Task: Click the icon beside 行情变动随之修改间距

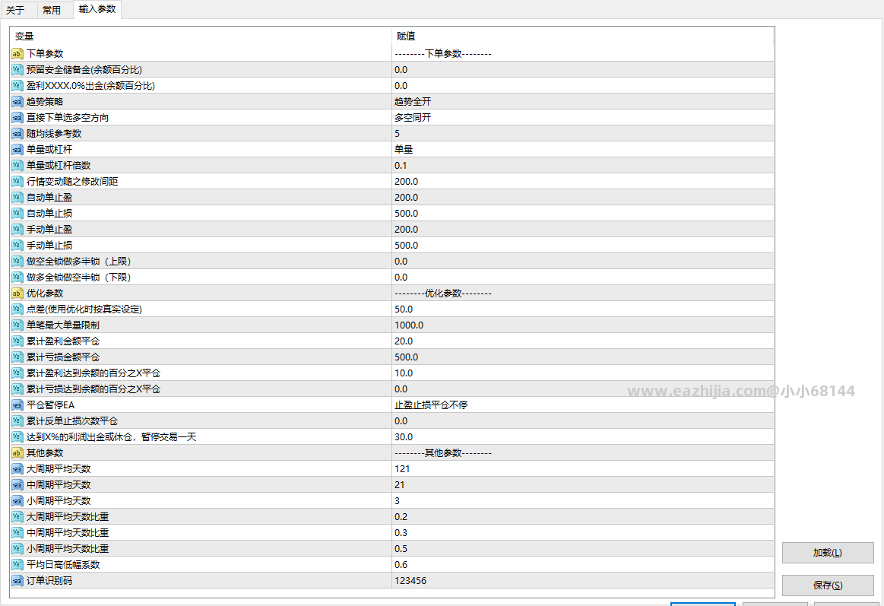Action: coord(17,182)
